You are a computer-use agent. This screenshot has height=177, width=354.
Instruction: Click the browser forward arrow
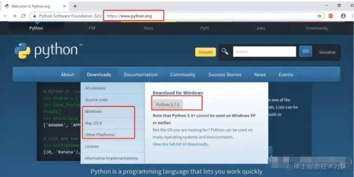14,16
